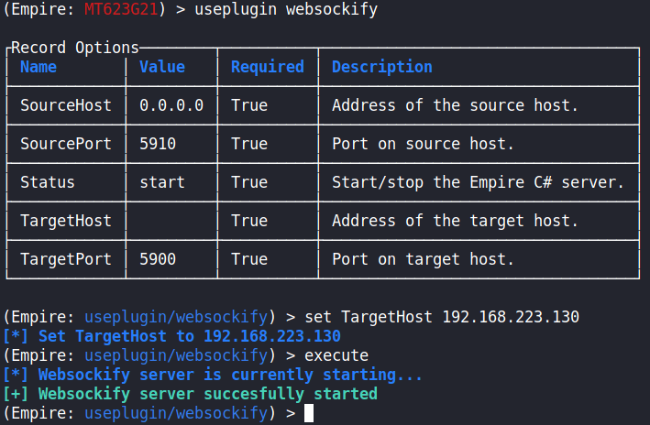Select the 5900 value cell
This screenshot has width=650, height=425.
coord(158,259)
